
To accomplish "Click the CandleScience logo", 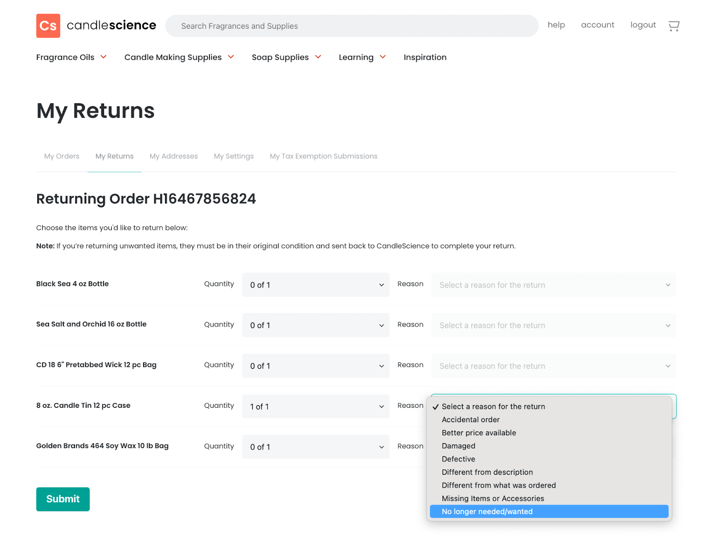I will point(96,26).
